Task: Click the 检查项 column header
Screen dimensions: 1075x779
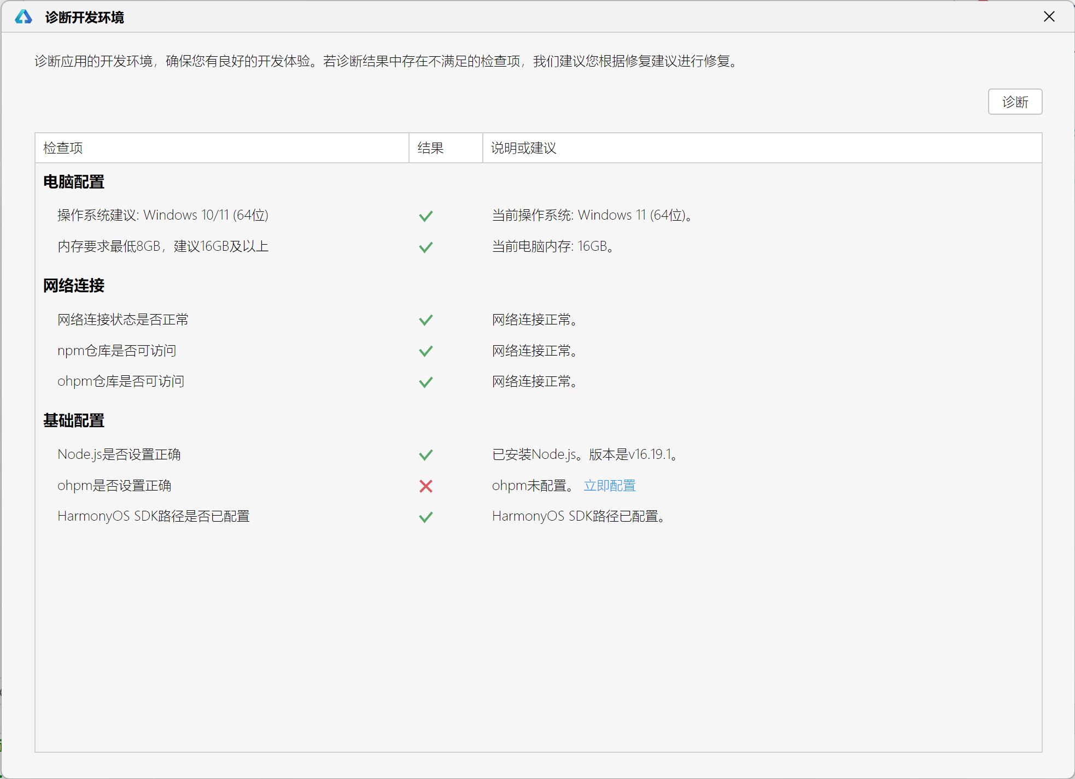Action: click(222, 148)
